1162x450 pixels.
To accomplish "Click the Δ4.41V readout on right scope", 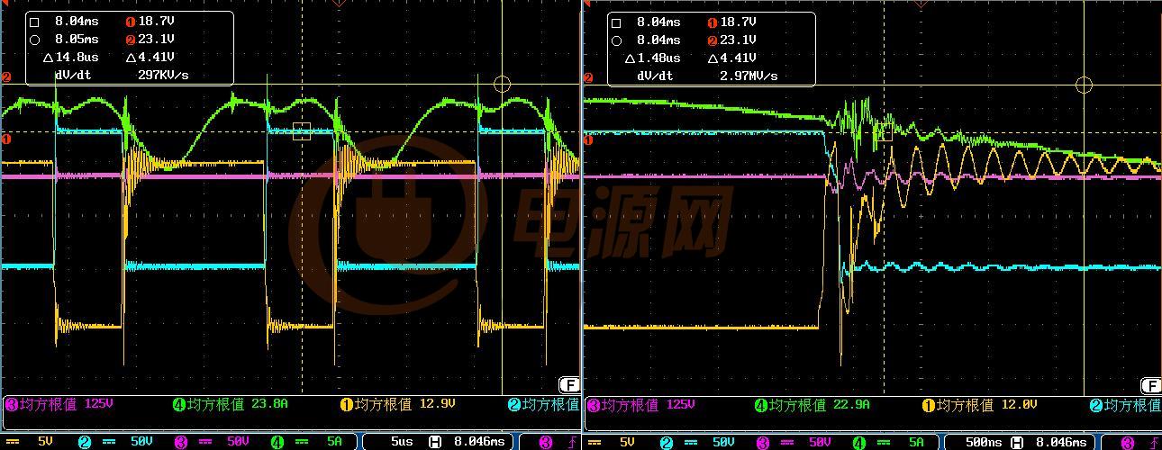I will pyautogui.click(x=731, y=58).
